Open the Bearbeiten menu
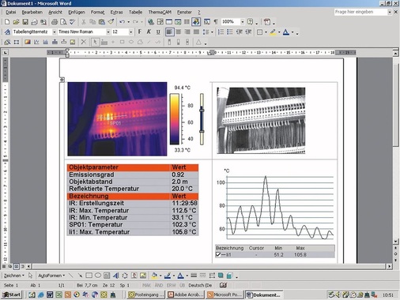Screen dimensions: 400x300 [32, 12]
